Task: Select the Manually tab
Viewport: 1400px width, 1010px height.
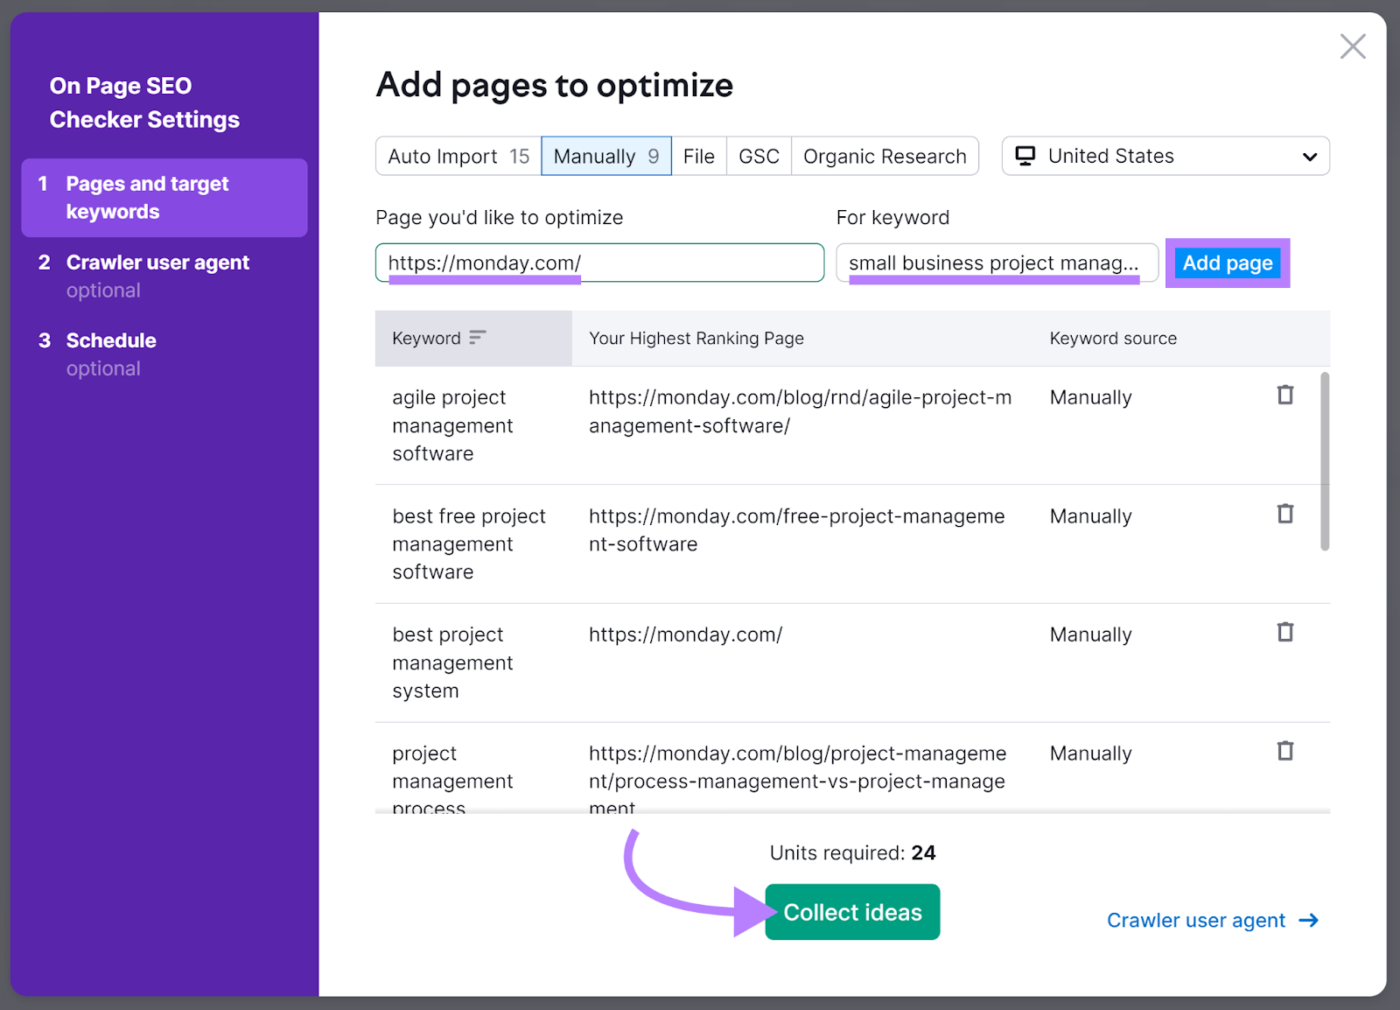Action: tap(606, 157)
